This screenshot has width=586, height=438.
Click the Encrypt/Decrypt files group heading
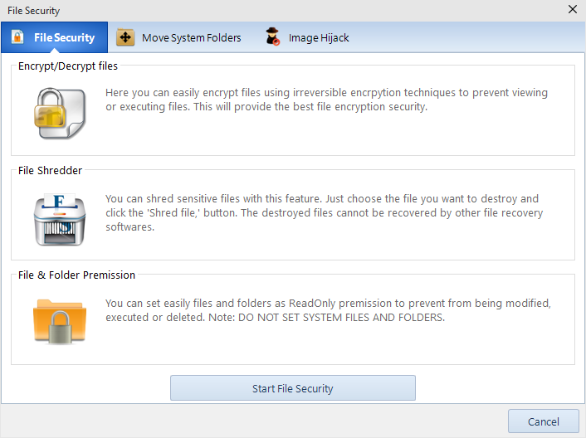coord(68,66)
